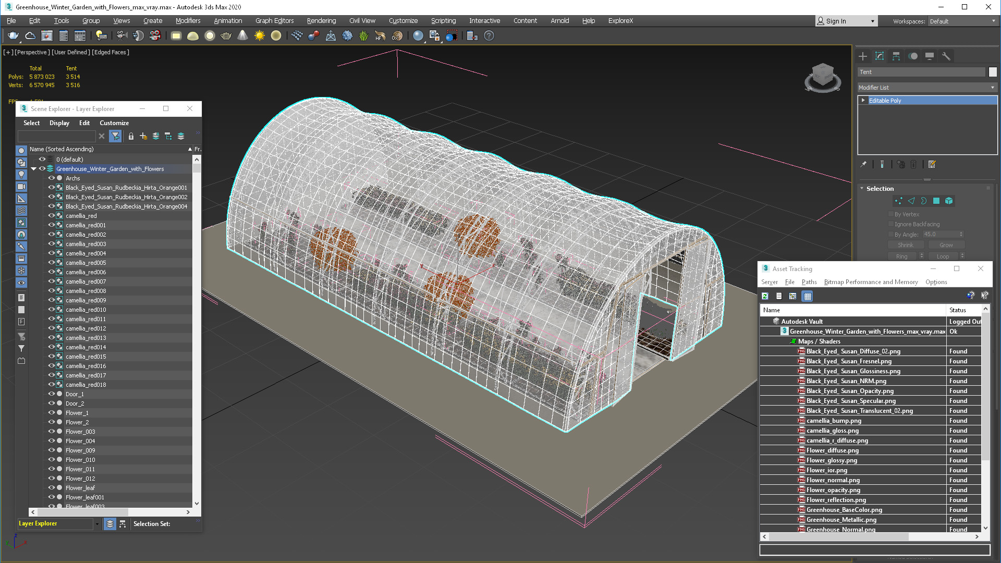Toggle visibility of Flower_1
Screen dimensions: 1001x563
pos(51,413)
